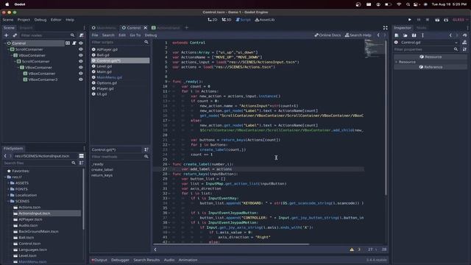Play the edited scene

(x=437, y=20)
